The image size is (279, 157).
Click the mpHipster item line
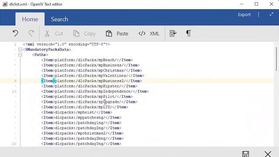[x=89, y=86]
